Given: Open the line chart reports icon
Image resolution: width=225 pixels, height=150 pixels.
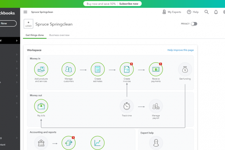Looking at the screenshot, I should (97, 143).
